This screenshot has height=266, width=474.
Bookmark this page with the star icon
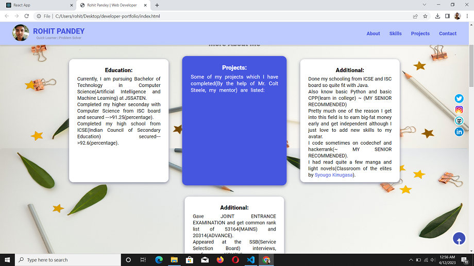coord(425,16)
